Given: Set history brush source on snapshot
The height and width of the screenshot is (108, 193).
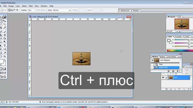Looking at the screenshot, I should [x=152, y=60].
